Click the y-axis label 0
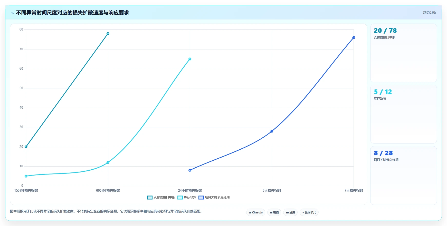This screenshot has height=226, width=447. [x=22, y=186]
